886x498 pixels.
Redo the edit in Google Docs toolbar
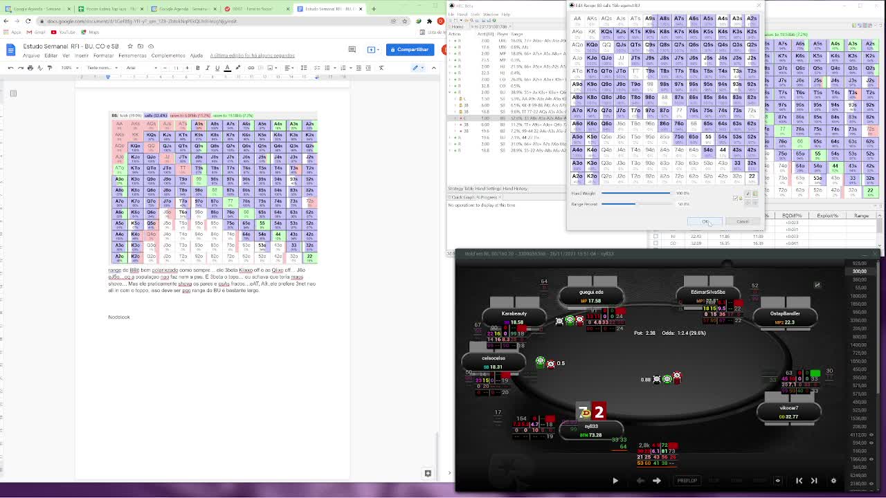click(21, 68)
